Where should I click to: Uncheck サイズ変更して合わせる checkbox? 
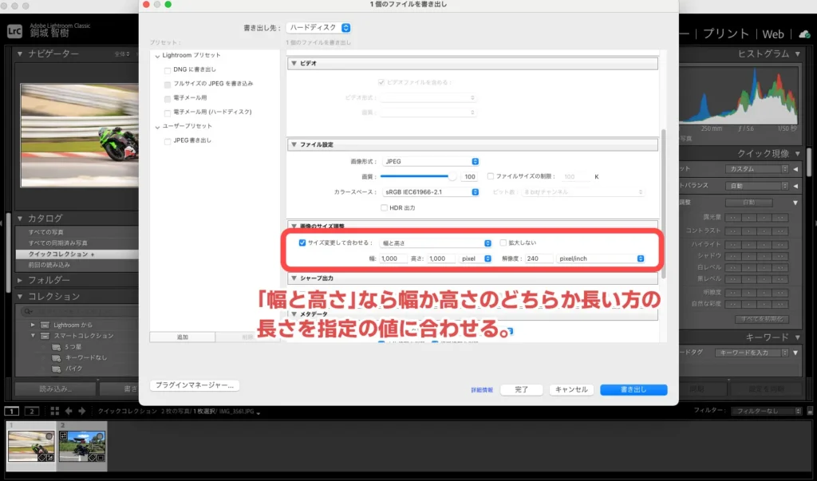302,242
